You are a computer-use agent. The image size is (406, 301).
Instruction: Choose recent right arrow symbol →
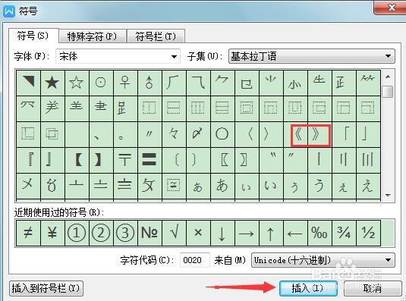(247, 233)
